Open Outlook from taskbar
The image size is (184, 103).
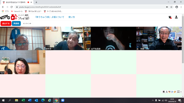coord(37,100)
